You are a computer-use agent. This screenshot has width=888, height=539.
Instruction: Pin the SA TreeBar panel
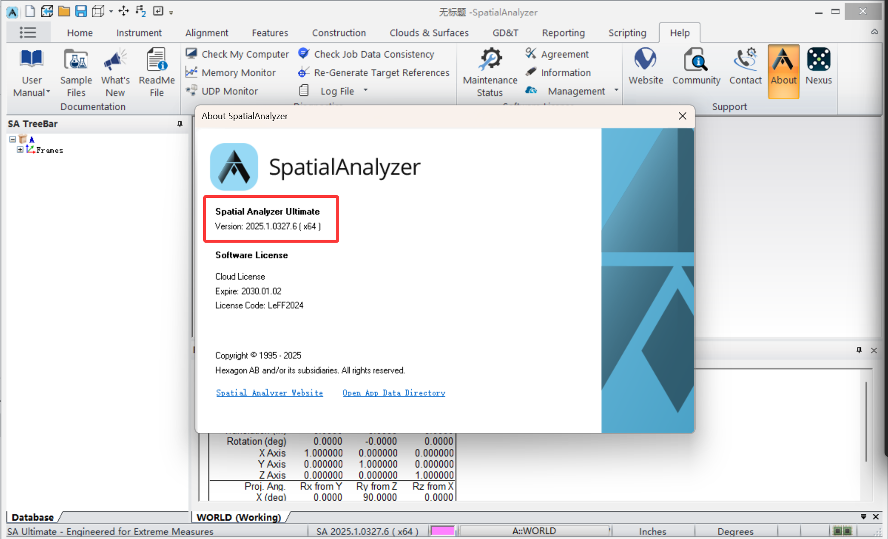(x=180, y=124)
